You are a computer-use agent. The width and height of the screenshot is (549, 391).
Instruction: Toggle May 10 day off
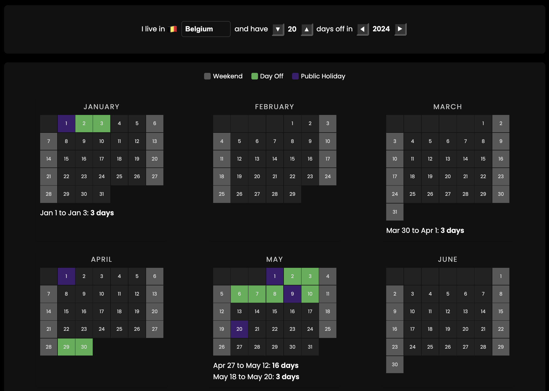310,294
